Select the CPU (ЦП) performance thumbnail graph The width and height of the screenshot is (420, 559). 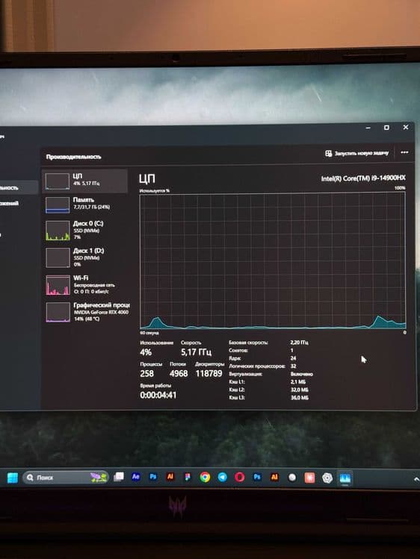pyautogui.click(x=58, y=181)
